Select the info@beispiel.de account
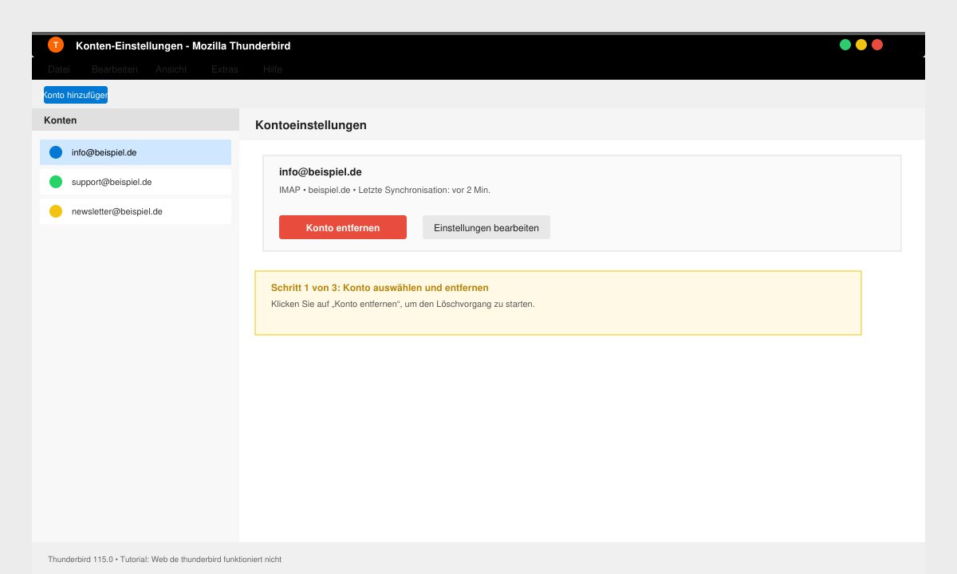 tap(136, 152)
